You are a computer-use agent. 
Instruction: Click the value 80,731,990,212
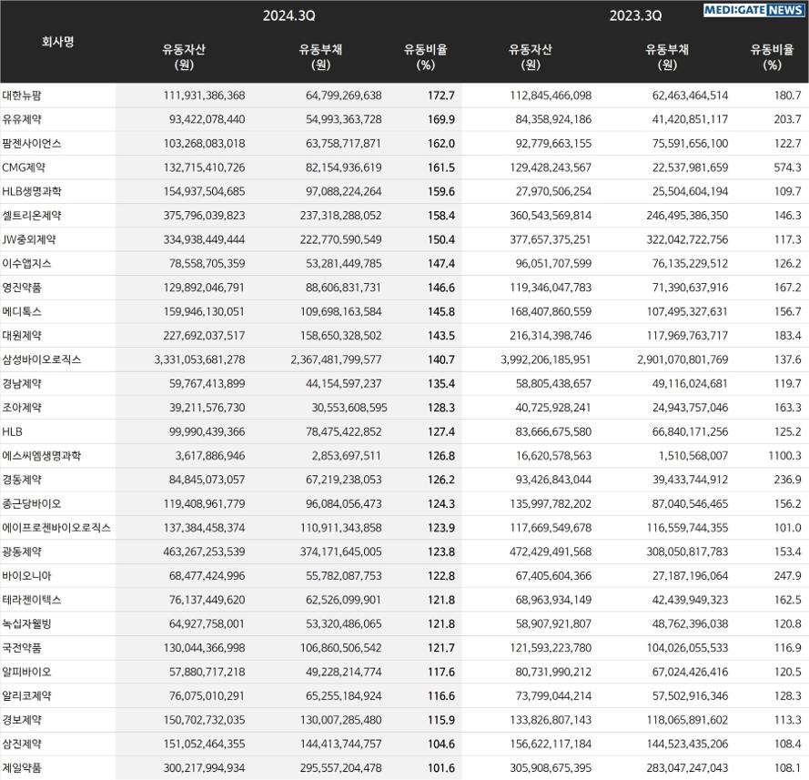(553, 672)
